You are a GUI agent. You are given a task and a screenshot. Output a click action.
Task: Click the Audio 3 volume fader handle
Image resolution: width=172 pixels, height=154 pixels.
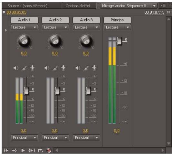click(x=88, y=91)
